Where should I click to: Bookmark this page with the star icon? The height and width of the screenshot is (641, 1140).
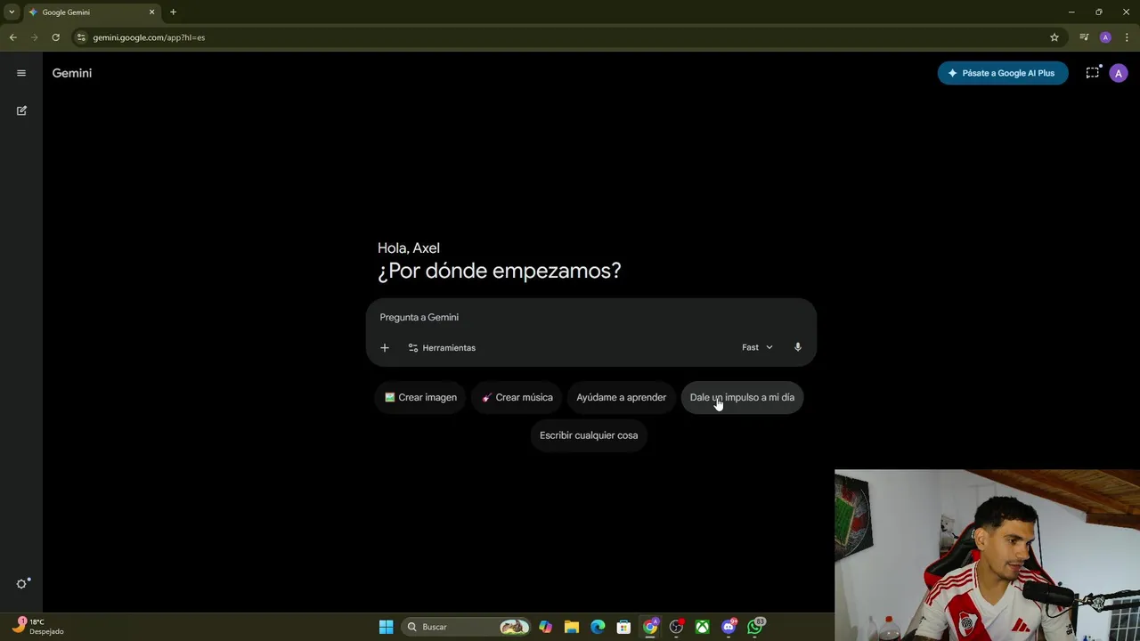pos(1054,37)
